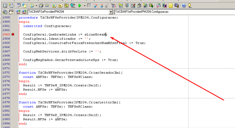
Task: Click the sLineBreak identifier on line 1563
Action: coord(95,34)
